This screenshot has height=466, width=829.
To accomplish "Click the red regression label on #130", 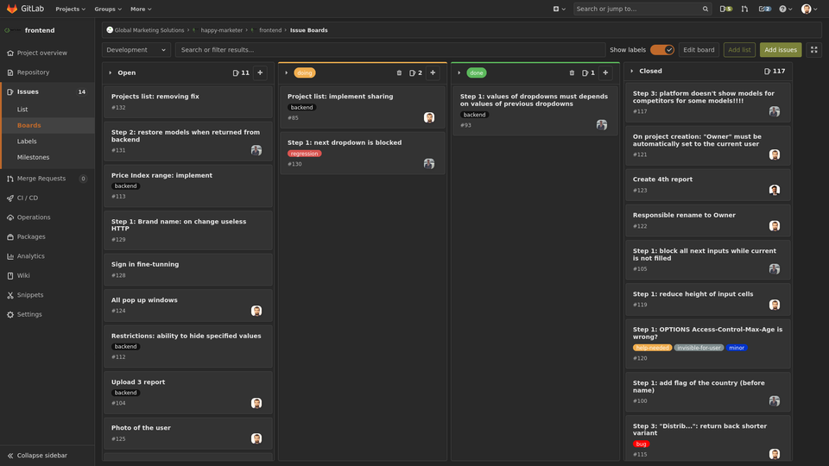I will (x=305, y=154).
